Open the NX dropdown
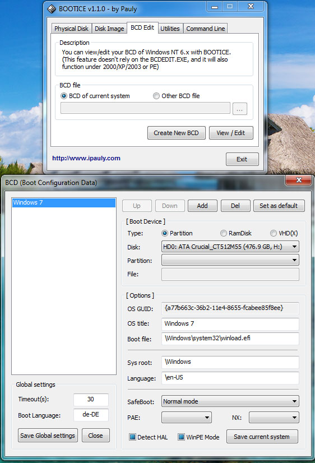315x463 pixels. pos(274,418)
